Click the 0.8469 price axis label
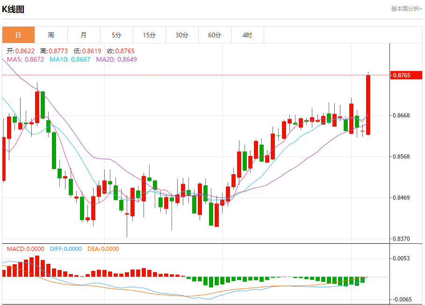This screenshot has height=305, width=425. click(x=401, y=198)
